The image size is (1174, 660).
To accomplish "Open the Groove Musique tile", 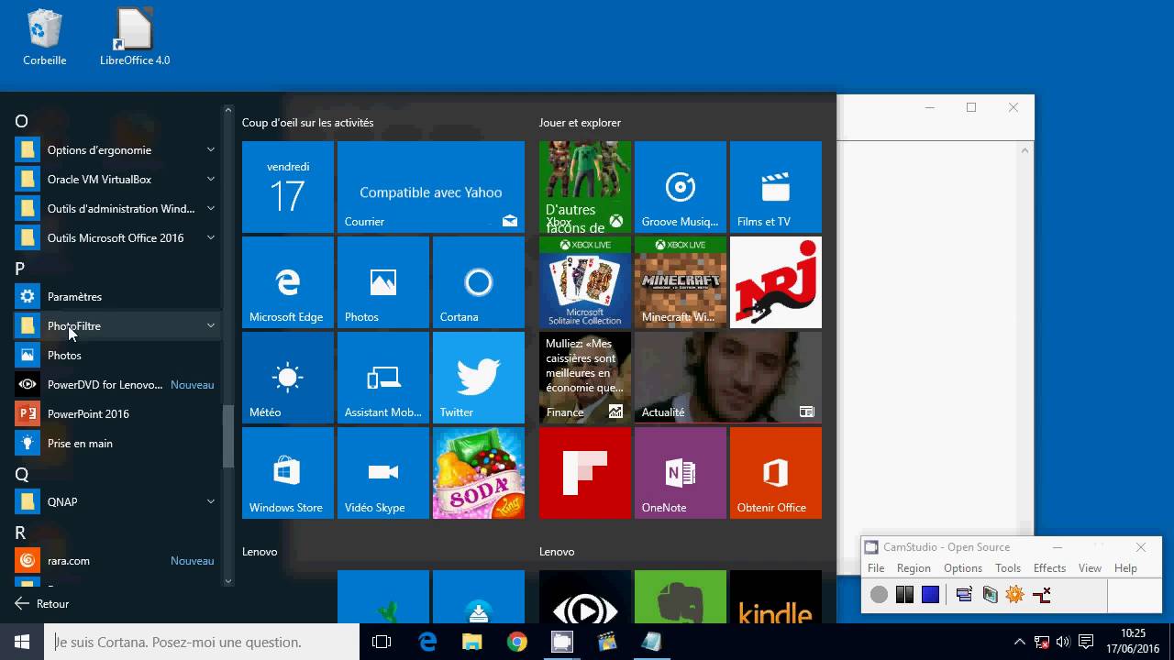I will [x=681, y=187].
